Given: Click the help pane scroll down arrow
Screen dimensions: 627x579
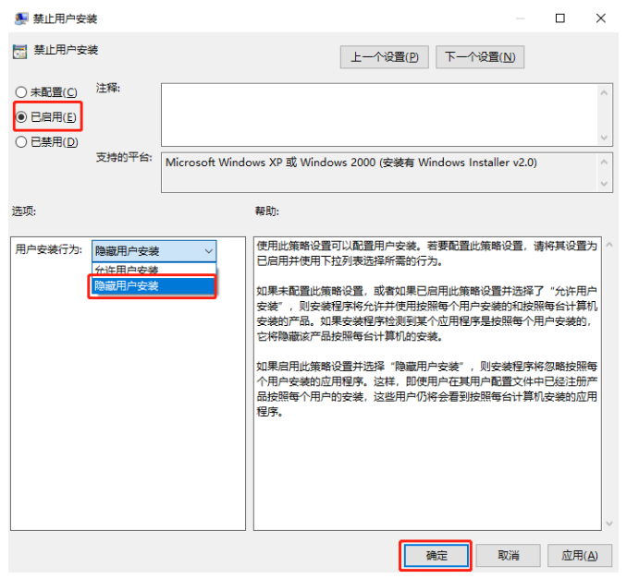Looking at the screenshot, I should click(609, 523).
